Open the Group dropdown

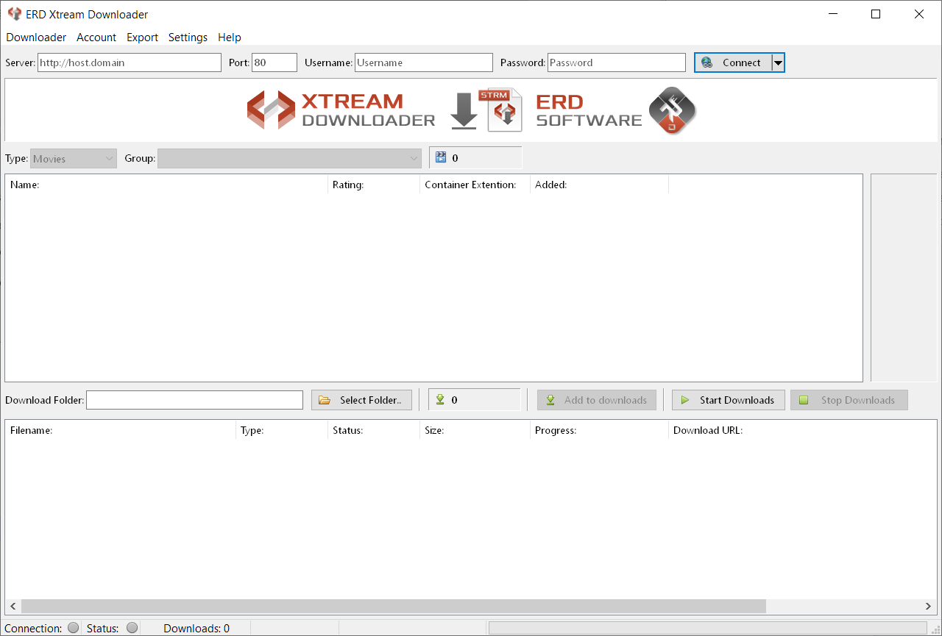click(289, 158)
